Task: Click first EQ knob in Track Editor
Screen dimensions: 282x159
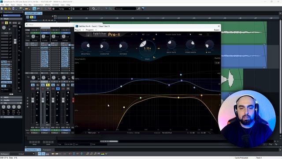Action: (4, 107)
